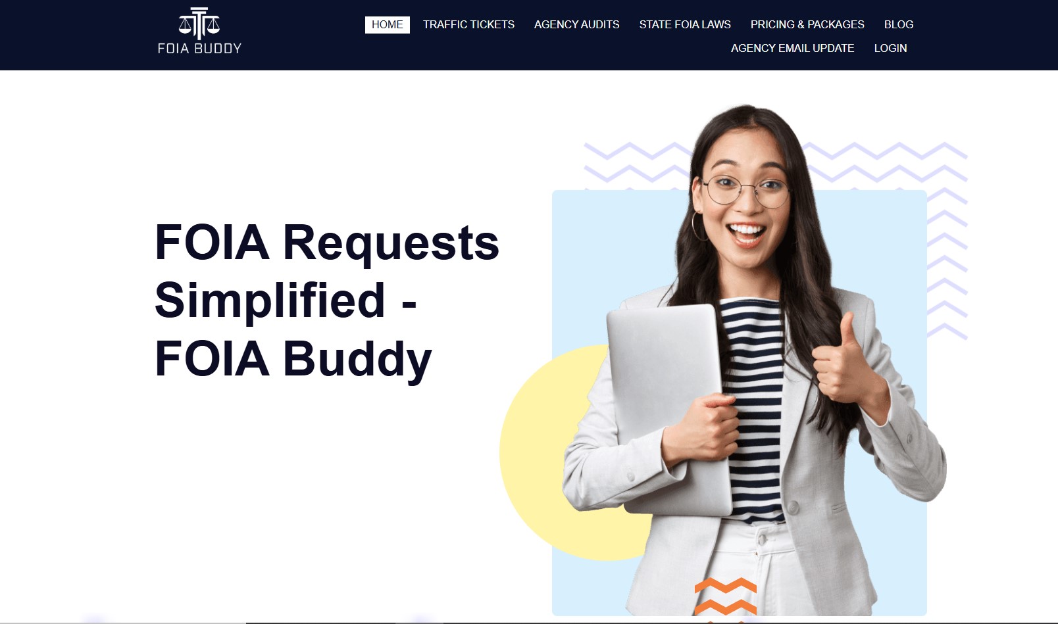Open the BLOG link

point(899,24)
